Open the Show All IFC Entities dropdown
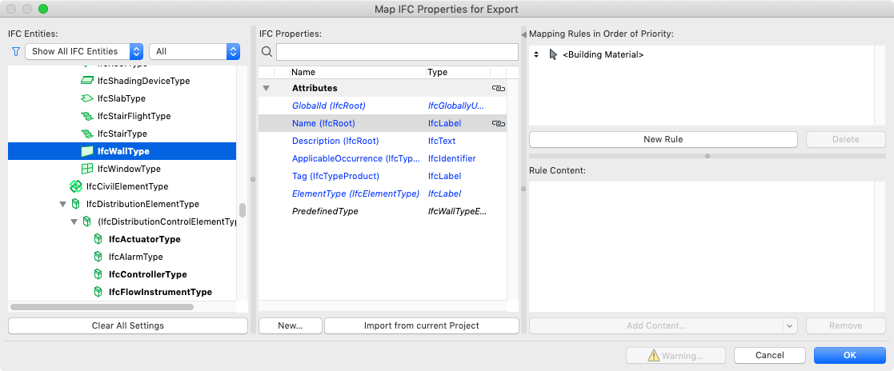 click(x=84, y=51)
